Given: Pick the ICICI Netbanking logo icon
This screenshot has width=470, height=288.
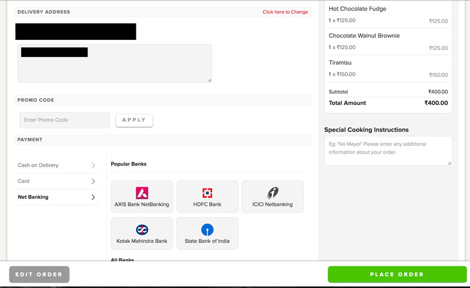Looking at the screenshot, I should tap(273, 193).
